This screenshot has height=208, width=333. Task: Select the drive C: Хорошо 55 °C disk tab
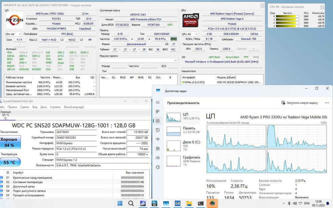pos(6,115)
